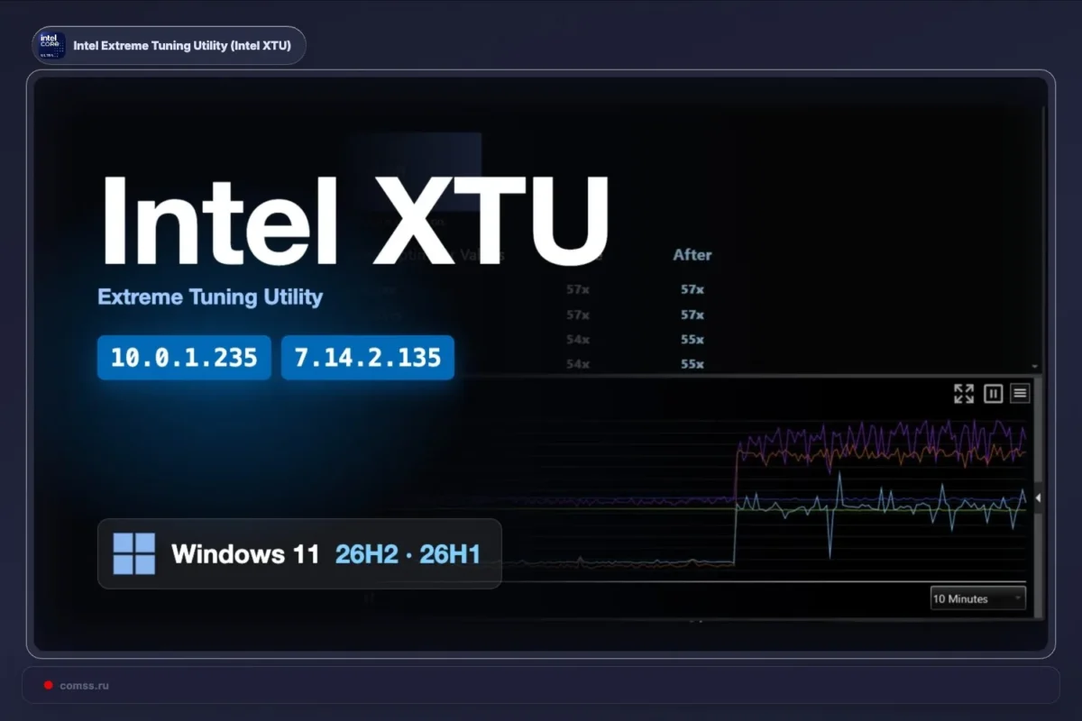Click the Windows 11 label
Viewport: 1082px width, 721px height.
pos(245,553)
